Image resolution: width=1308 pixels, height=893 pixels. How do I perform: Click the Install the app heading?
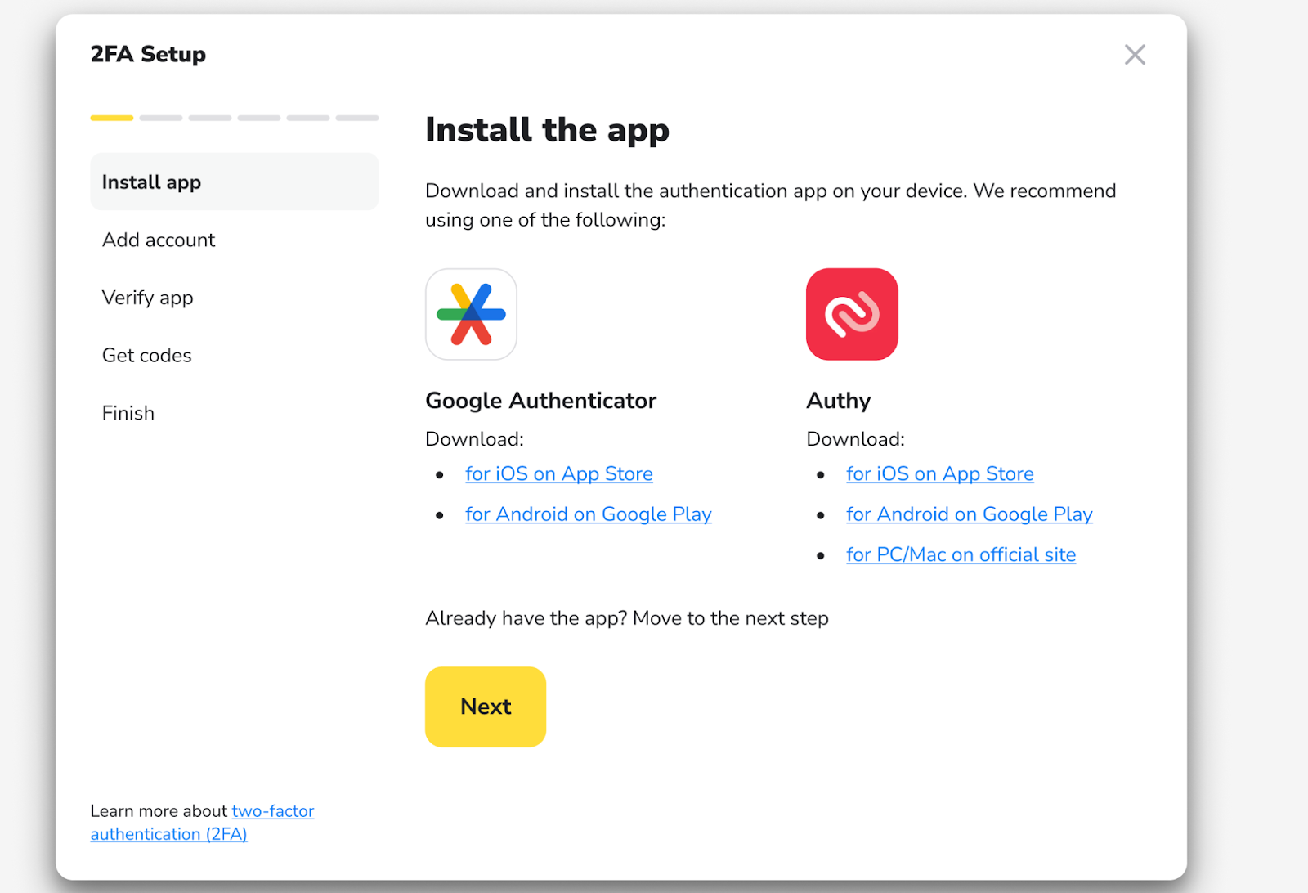(x=547, y=130)
